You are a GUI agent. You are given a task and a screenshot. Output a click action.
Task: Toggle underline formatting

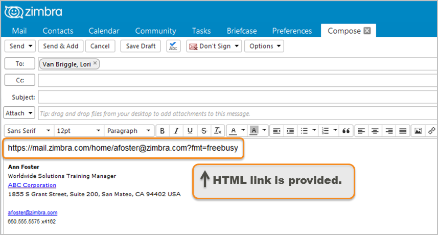point(190,131)
